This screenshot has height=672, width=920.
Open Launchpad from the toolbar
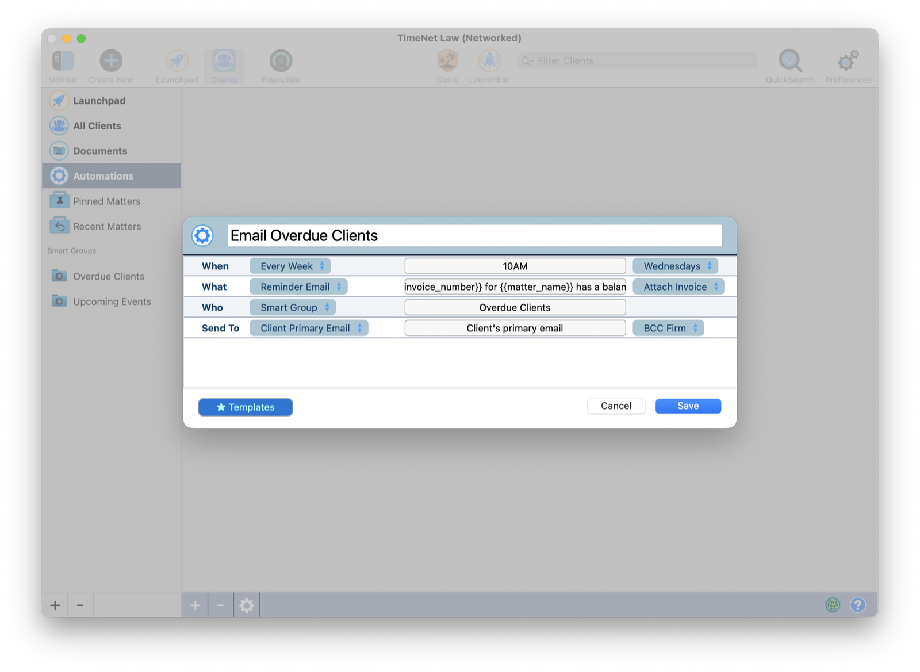click(x=177, y=61)
